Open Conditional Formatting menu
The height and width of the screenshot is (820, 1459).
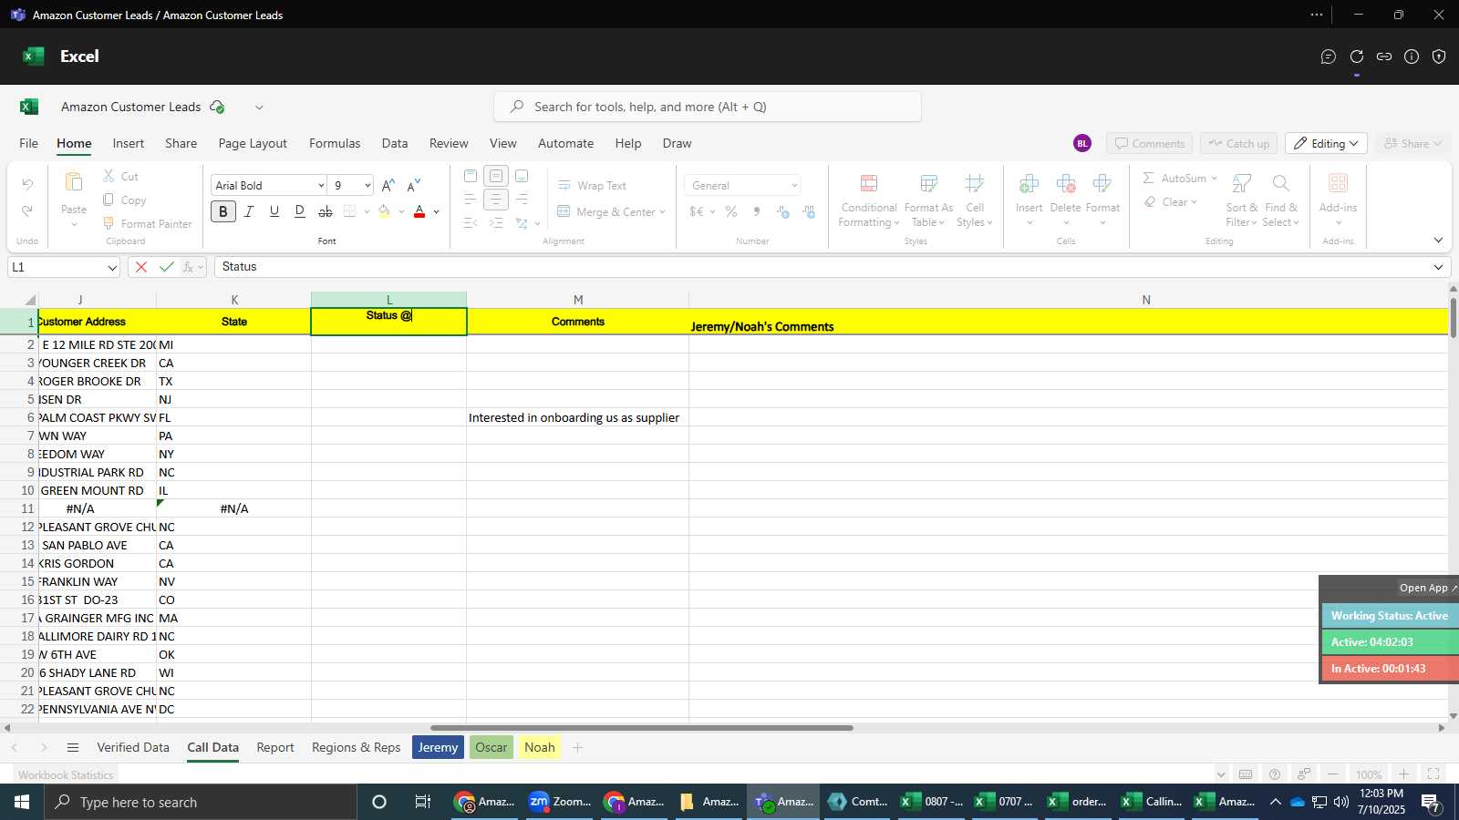click(869, 200)
